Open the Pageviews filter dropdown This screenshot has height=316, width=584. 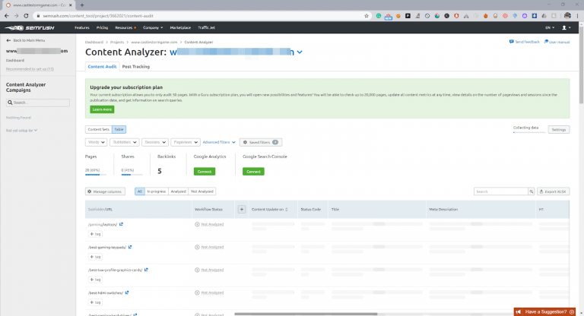coord(186,142)
